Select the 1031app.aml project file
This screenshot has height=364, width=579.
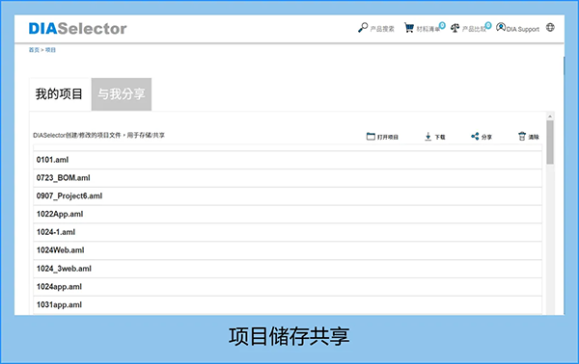coord(288,305)
